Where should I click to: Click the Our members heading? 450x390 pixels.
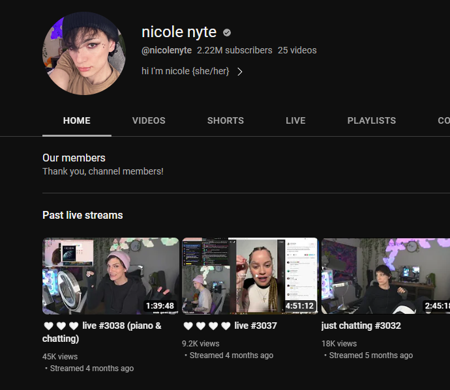74,158
